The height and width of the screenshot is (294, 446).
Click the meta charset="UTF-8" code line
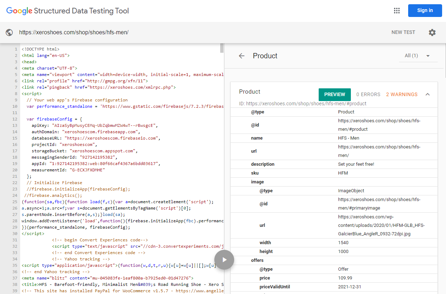pyautogui.click(x=50, y=68)
